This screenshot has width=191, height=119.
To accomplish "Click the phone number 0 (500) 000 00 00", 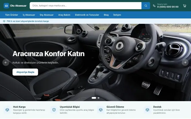I will coord(168,7).
